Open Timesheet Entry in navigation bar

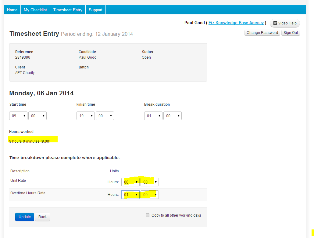(68, 10)
